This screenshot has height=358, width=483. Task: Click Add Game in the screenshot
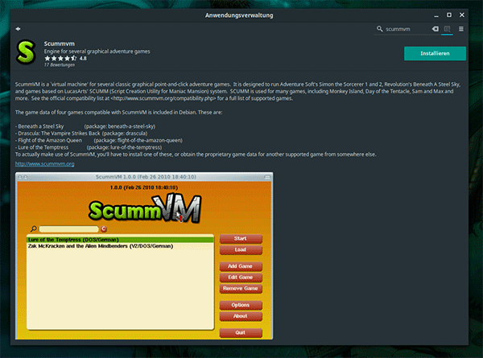tap(240, 265)
